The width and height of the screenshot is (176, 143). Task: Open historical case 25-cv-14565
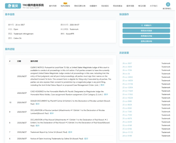(x=127, y=77)
